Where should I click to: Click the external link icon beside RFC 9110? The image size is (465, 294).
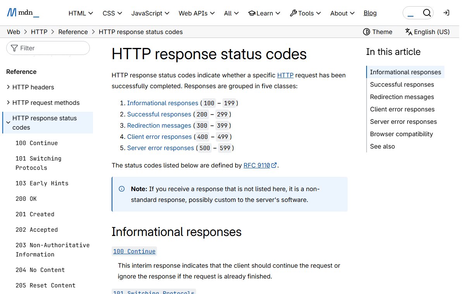click(274, 165)
